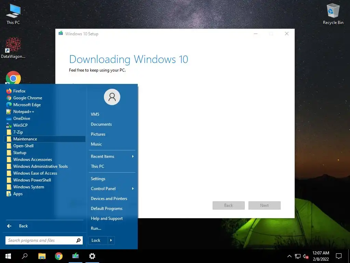Open File Explorer from the taskbar

point(42,256)
